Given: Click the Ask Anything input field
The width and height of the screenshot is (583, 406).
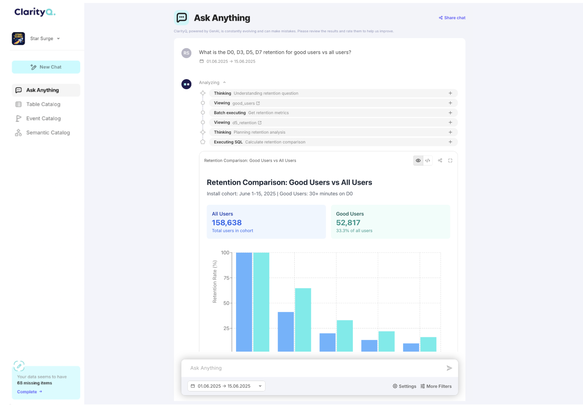Looking at the screenshot, I should (x=315, y=368).
